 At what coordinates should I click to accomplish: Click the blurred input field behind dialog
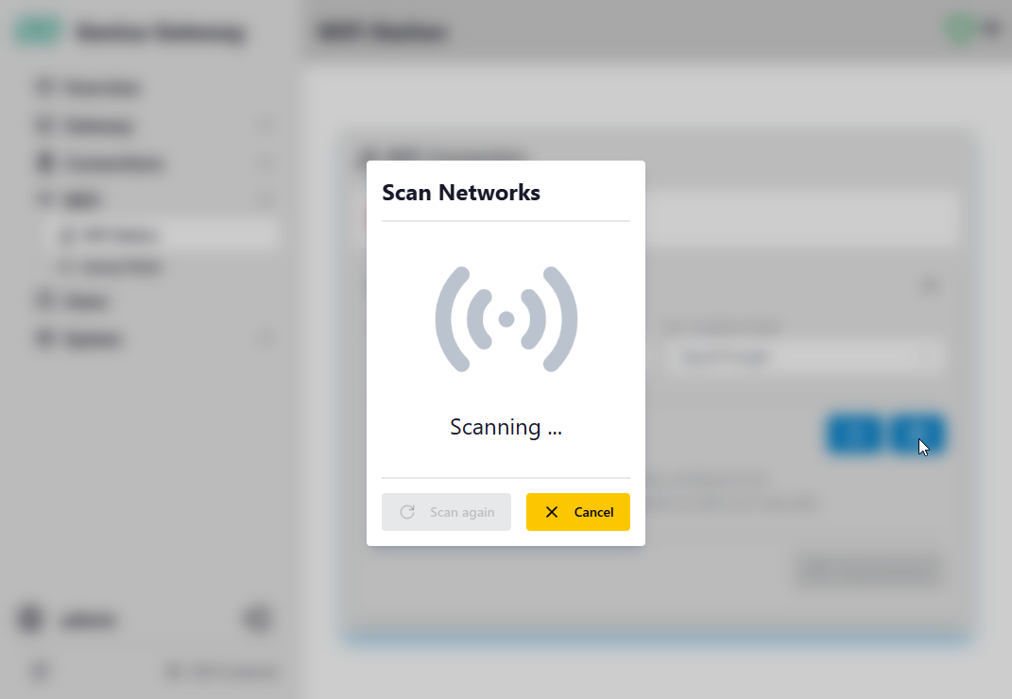pyautogui.click(x=802, y=357)
